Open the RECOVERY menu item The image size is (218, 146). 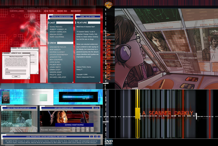point(76,11)
